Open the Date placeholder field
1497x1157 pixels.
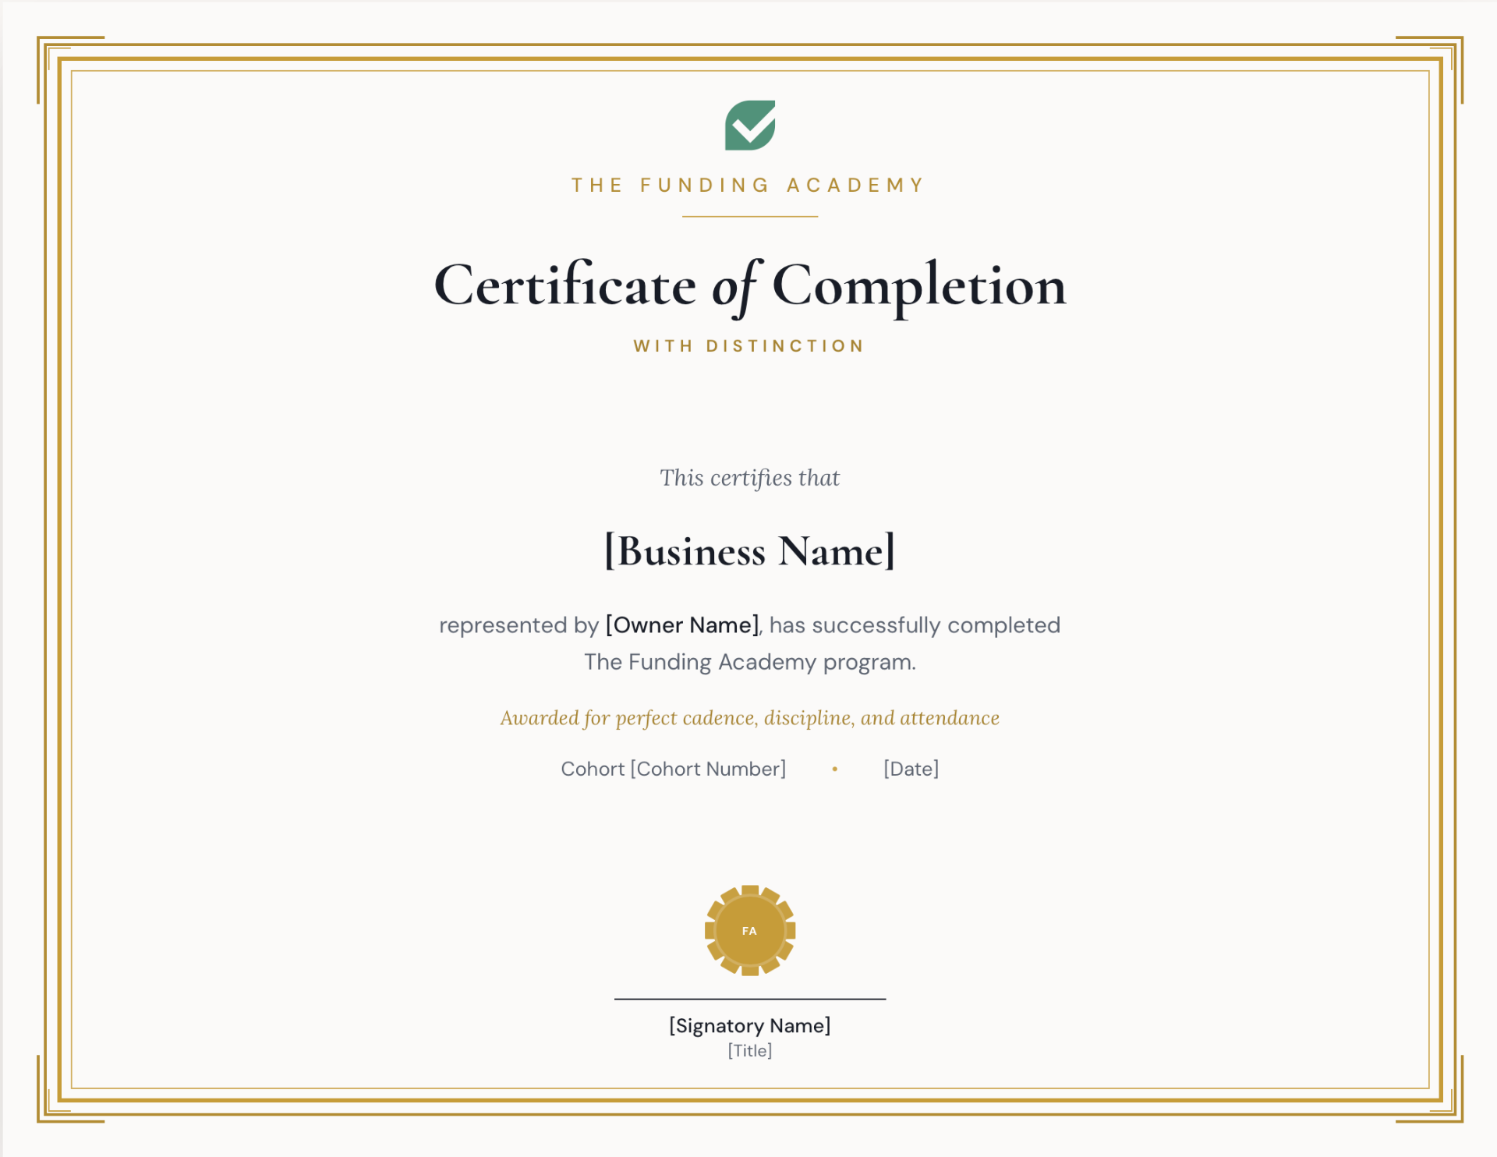pos(911,769)
